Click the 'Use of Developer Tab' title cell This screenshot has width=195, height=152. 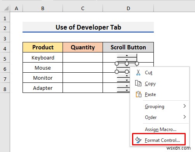[88, 27]
